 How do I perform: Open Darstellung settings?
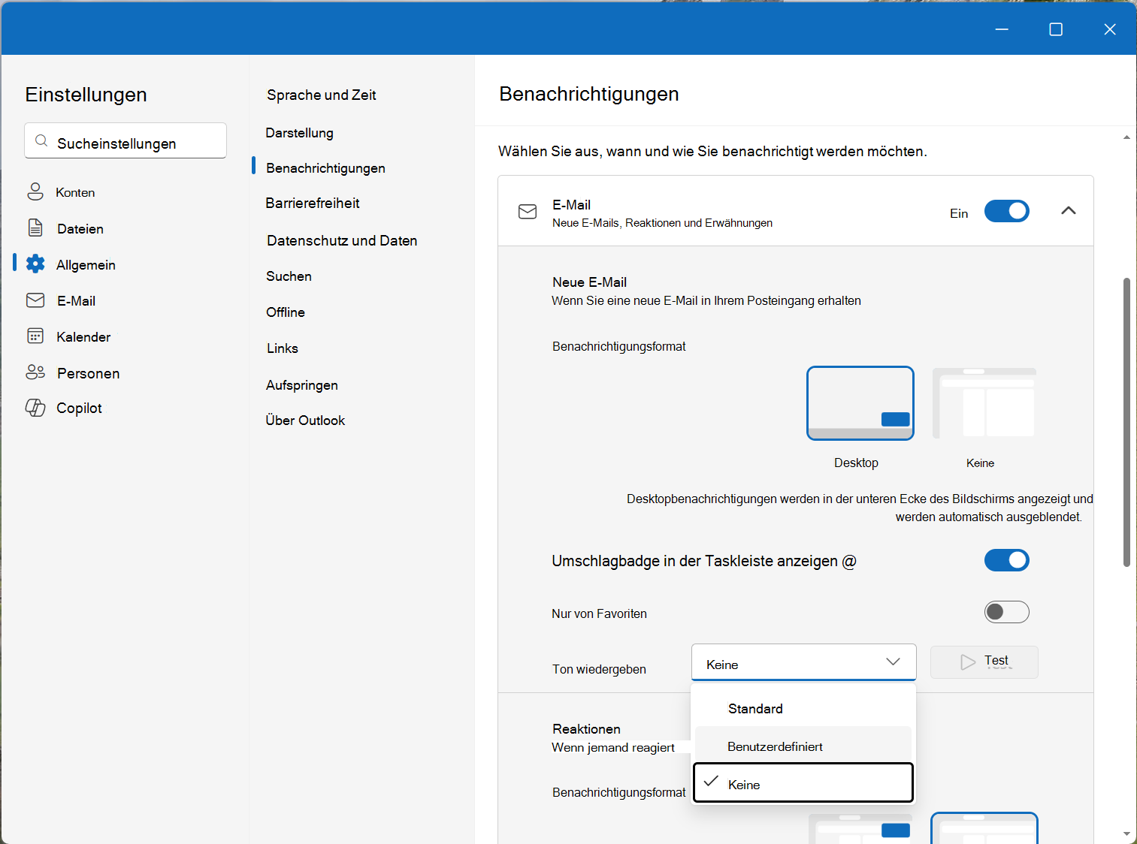tap(299, 133)
